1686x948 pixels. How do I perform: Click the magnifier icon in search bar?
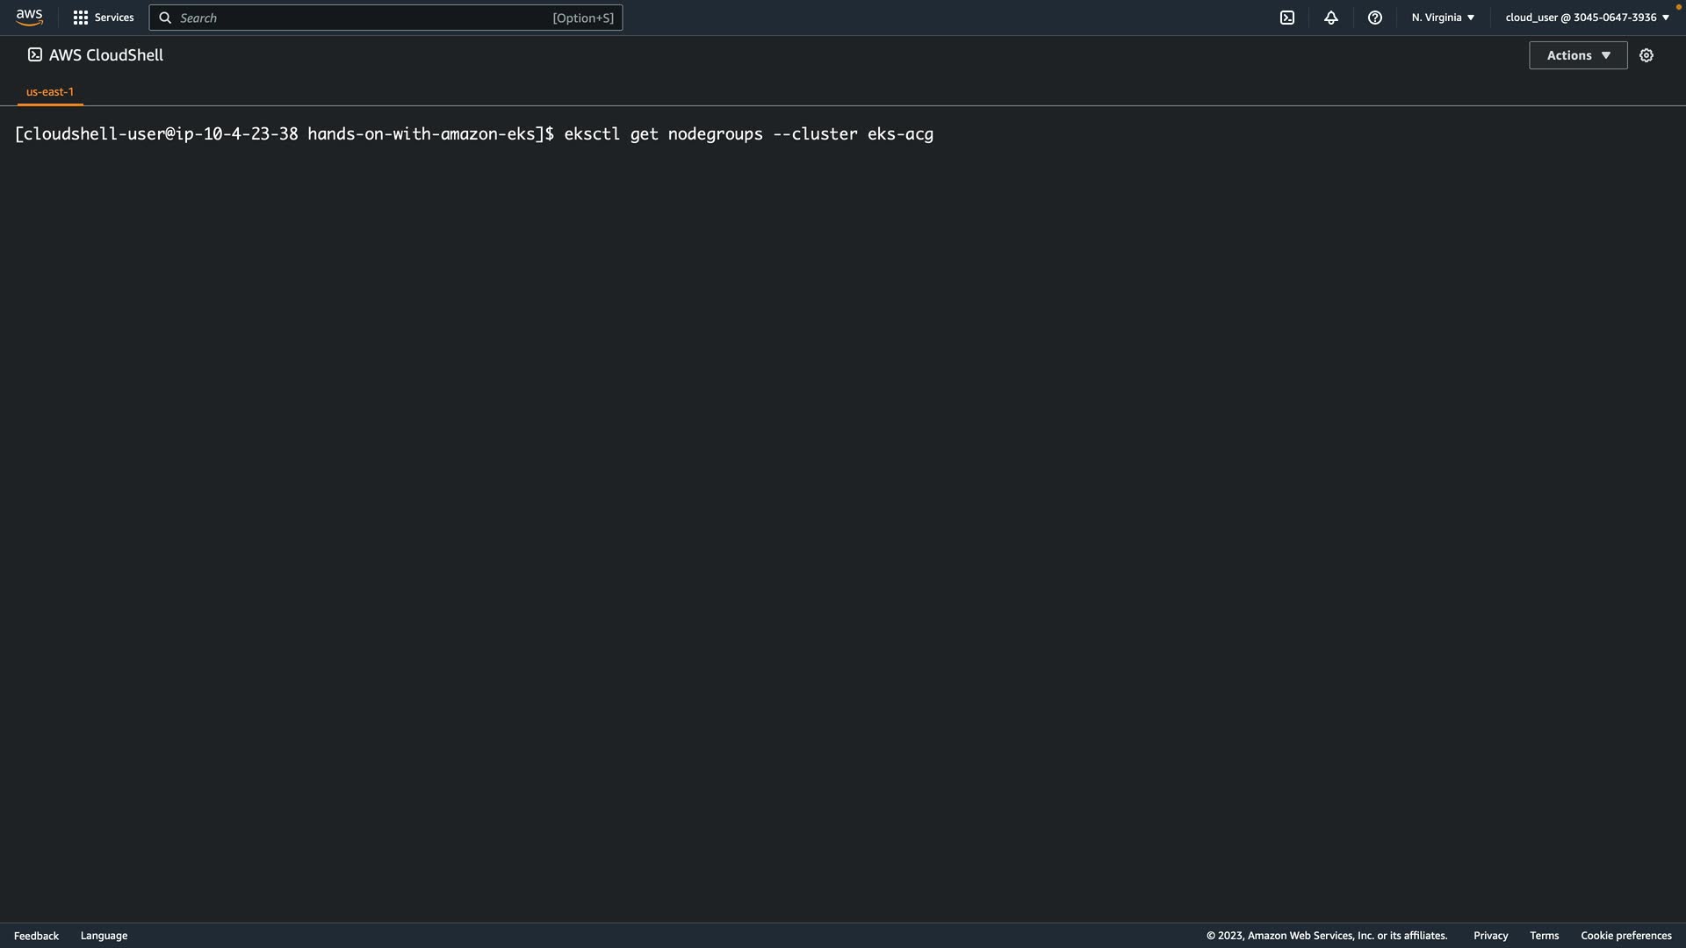[165, 18]
